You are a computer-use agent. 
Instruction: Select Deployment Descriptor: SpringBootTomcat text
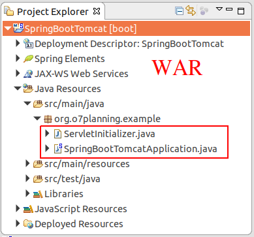click(129, 44)
